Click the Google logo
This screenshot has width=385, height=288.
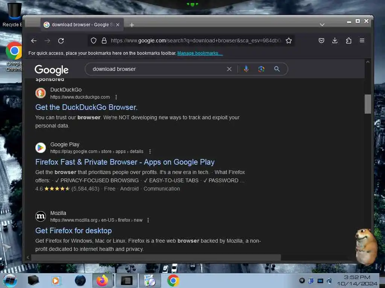tap(52, 70)
